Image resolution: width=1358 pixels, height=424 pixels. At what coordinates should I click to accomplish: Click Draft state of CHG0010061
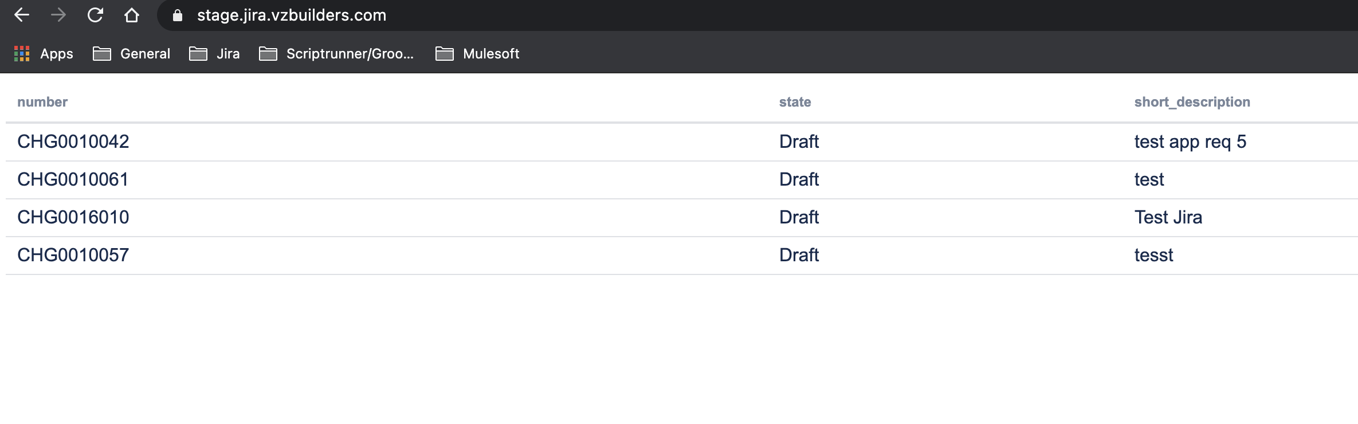click(799, 179)
